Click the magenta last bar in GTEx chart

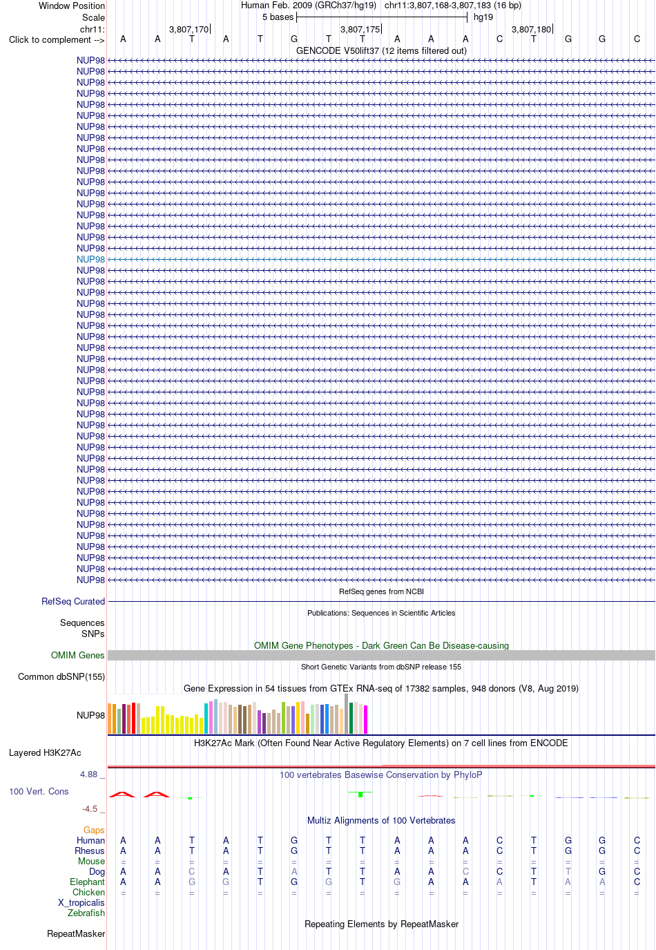pos(366,719)
